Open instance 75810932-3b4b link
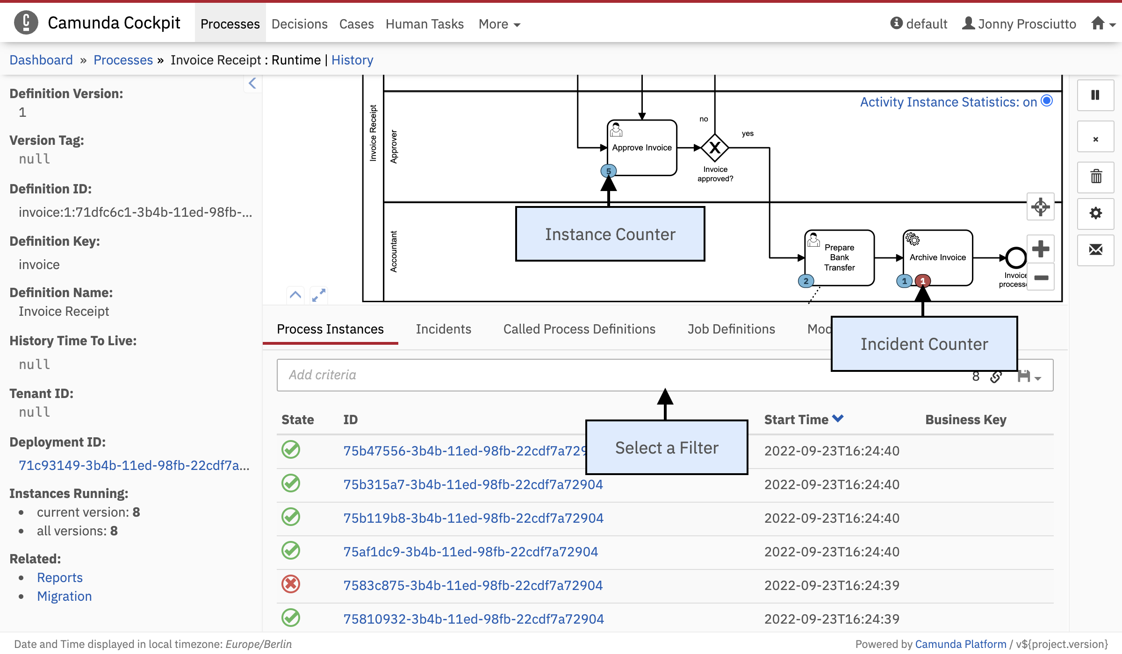Viewport: 1122px width, 654px height. pos(474,619)
